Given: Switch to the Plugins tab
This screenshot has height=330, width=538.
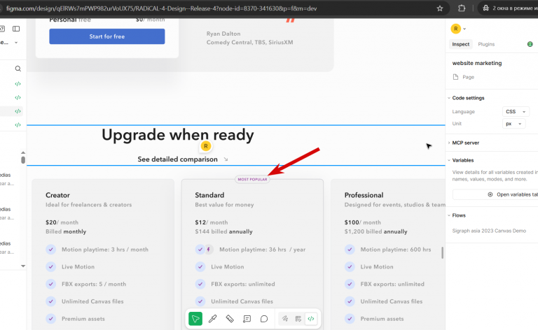Looking at the screenshot, I should coord(486,44).
